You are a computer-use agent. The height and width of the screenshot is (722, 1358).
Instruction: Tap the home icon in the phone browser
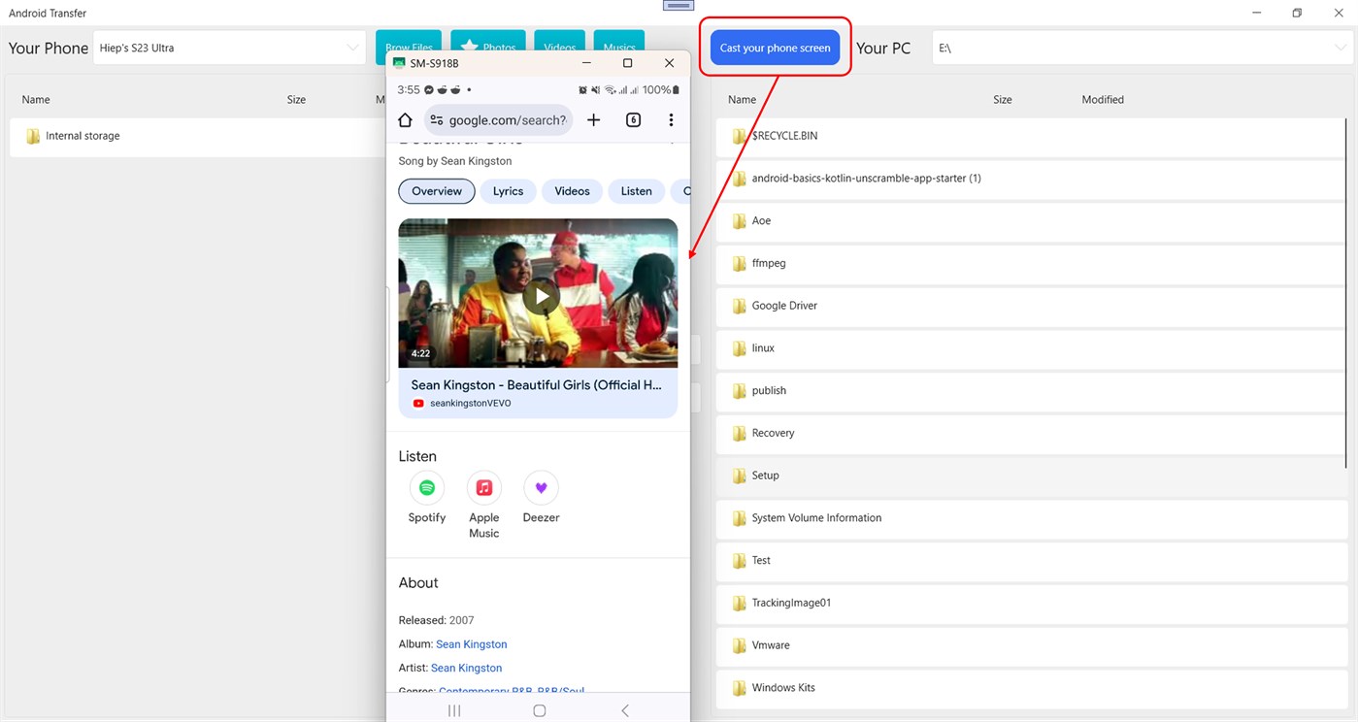click(405, 119)
